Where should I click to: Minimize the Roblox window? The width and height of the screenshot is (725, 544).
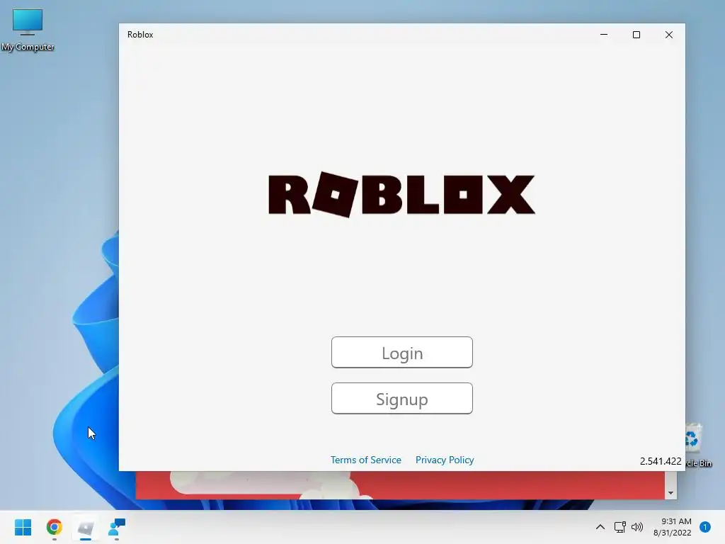[x=604, y=35]
